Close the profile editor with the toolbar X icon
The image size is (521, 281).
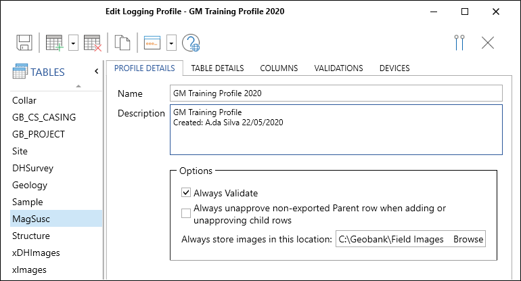tap(488, 43)
